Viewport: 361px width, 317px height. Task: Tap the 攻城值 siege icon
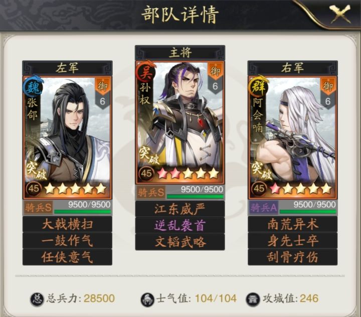click(253, 299)
